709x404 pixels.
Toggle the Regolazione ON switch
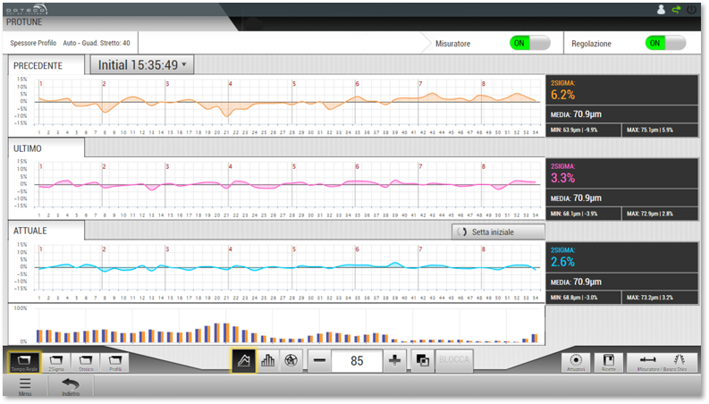(x=665, y=43)
